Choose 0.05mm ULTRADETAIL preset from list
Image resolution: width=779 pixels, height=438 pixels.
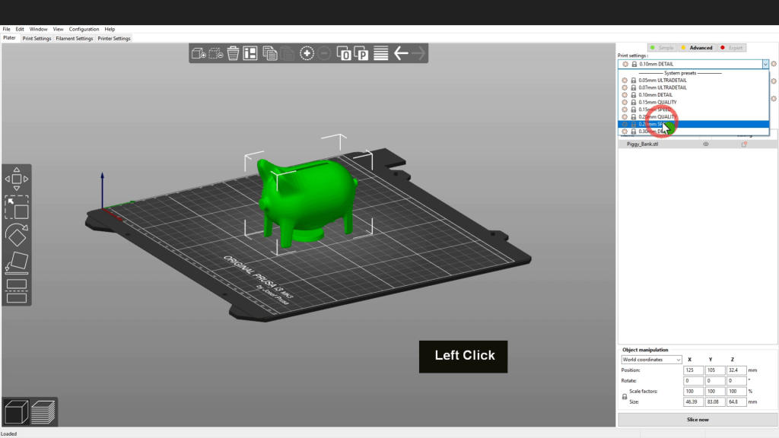tap(657, 81)
